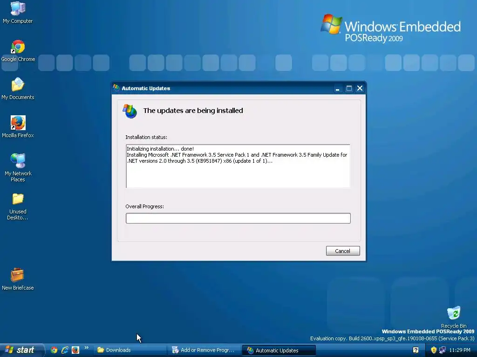Screen dimensions: 477x357
Task: Click the Chrome quick launch icon
Action: point(54,350)
